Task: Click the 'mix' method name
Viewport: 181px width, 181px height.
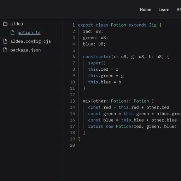Action: (87, 101)
